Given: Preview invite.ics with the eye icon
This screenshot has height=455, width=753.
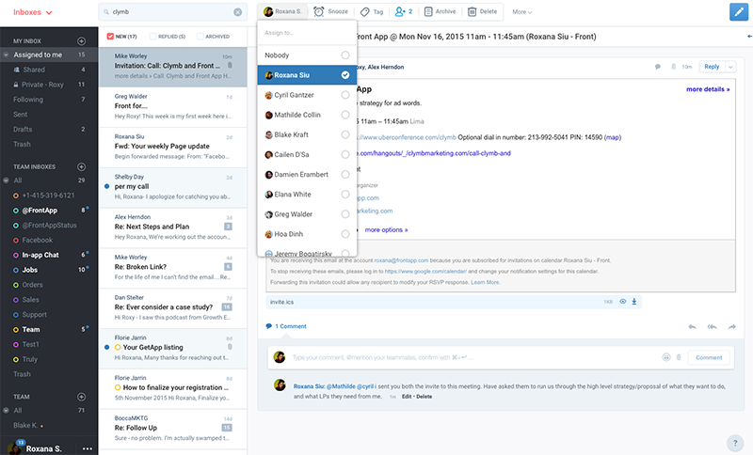Looking at the screenshot, I should click(622, 302).
